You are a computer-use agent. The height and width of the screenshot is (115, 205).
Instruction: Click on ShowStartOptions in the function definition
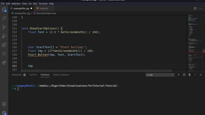43,28
